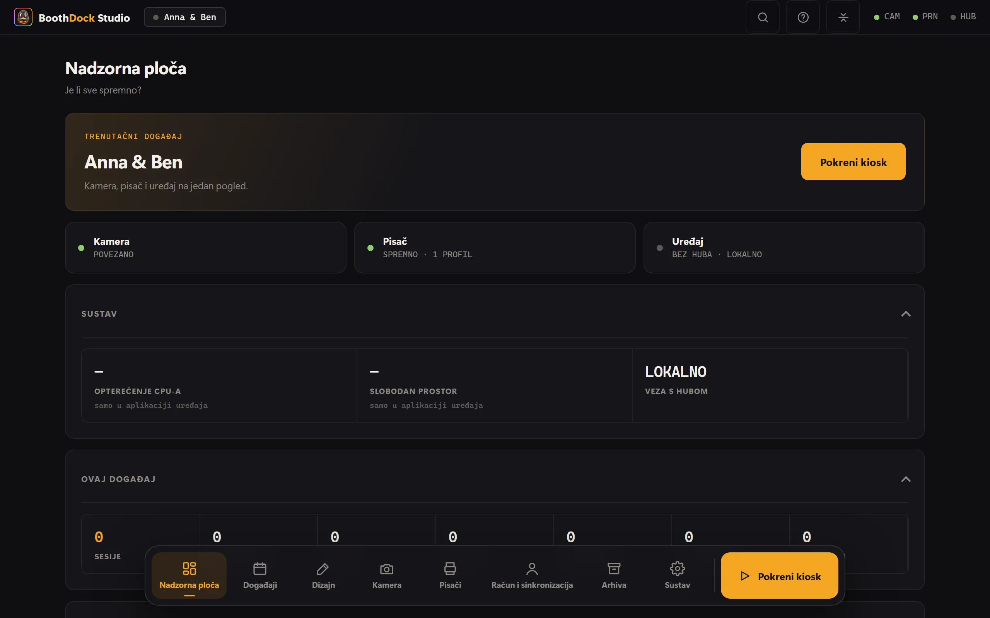The image size is (990, 618).
Task: Open the Anna & Ben event selector
Action: [184, 17]
